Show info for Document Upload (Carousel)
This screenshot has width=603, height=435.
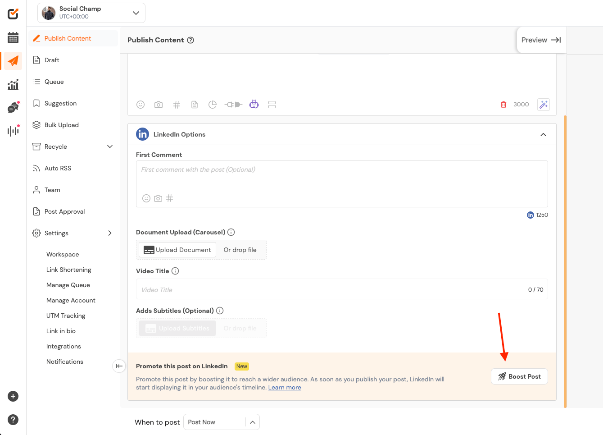pyautogui.click(x=231, y=232)
